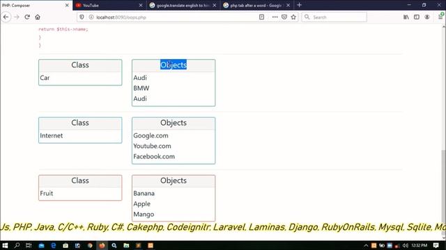This screenshot has height=250, width=446.
Task: Focus the browser Search box
Action: (x=334, y=17)
